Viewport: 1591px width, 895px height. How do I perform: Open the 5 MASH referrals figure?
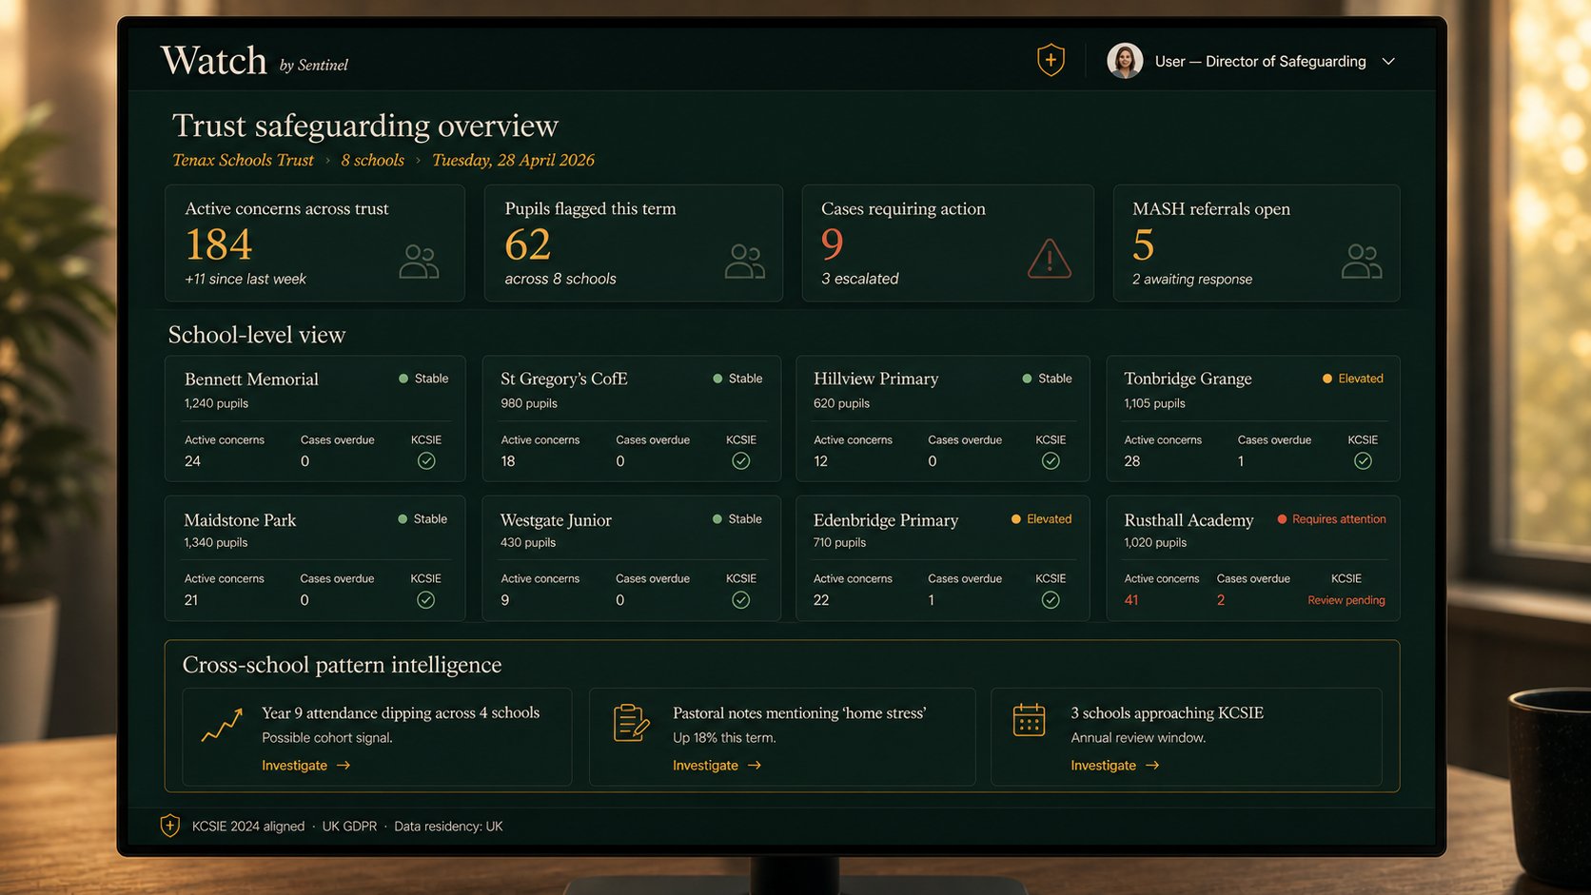click(x=1143, y=244)
